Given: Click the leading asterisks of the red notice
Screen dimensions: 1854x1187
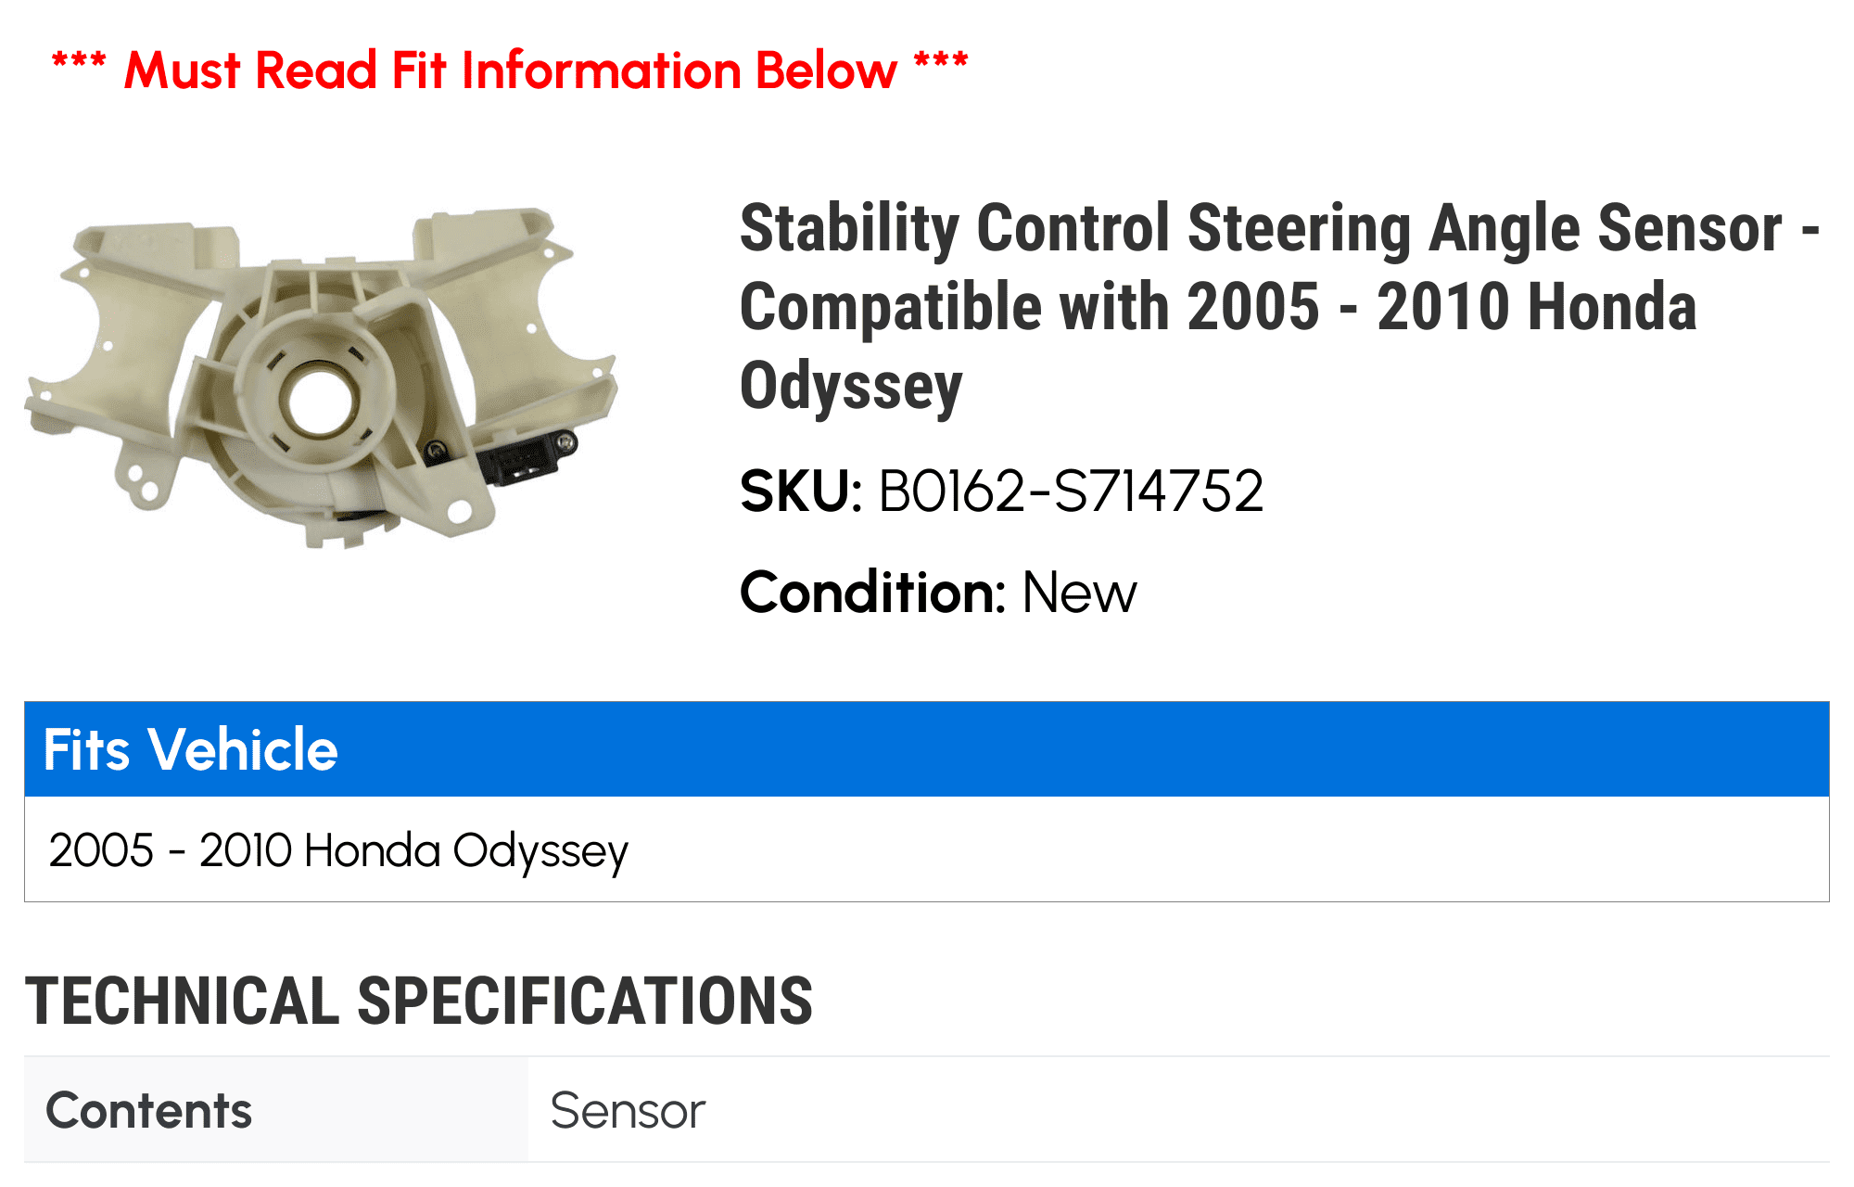Looking at the screenshot, I should pyautogui.click(x=79, y=65).
